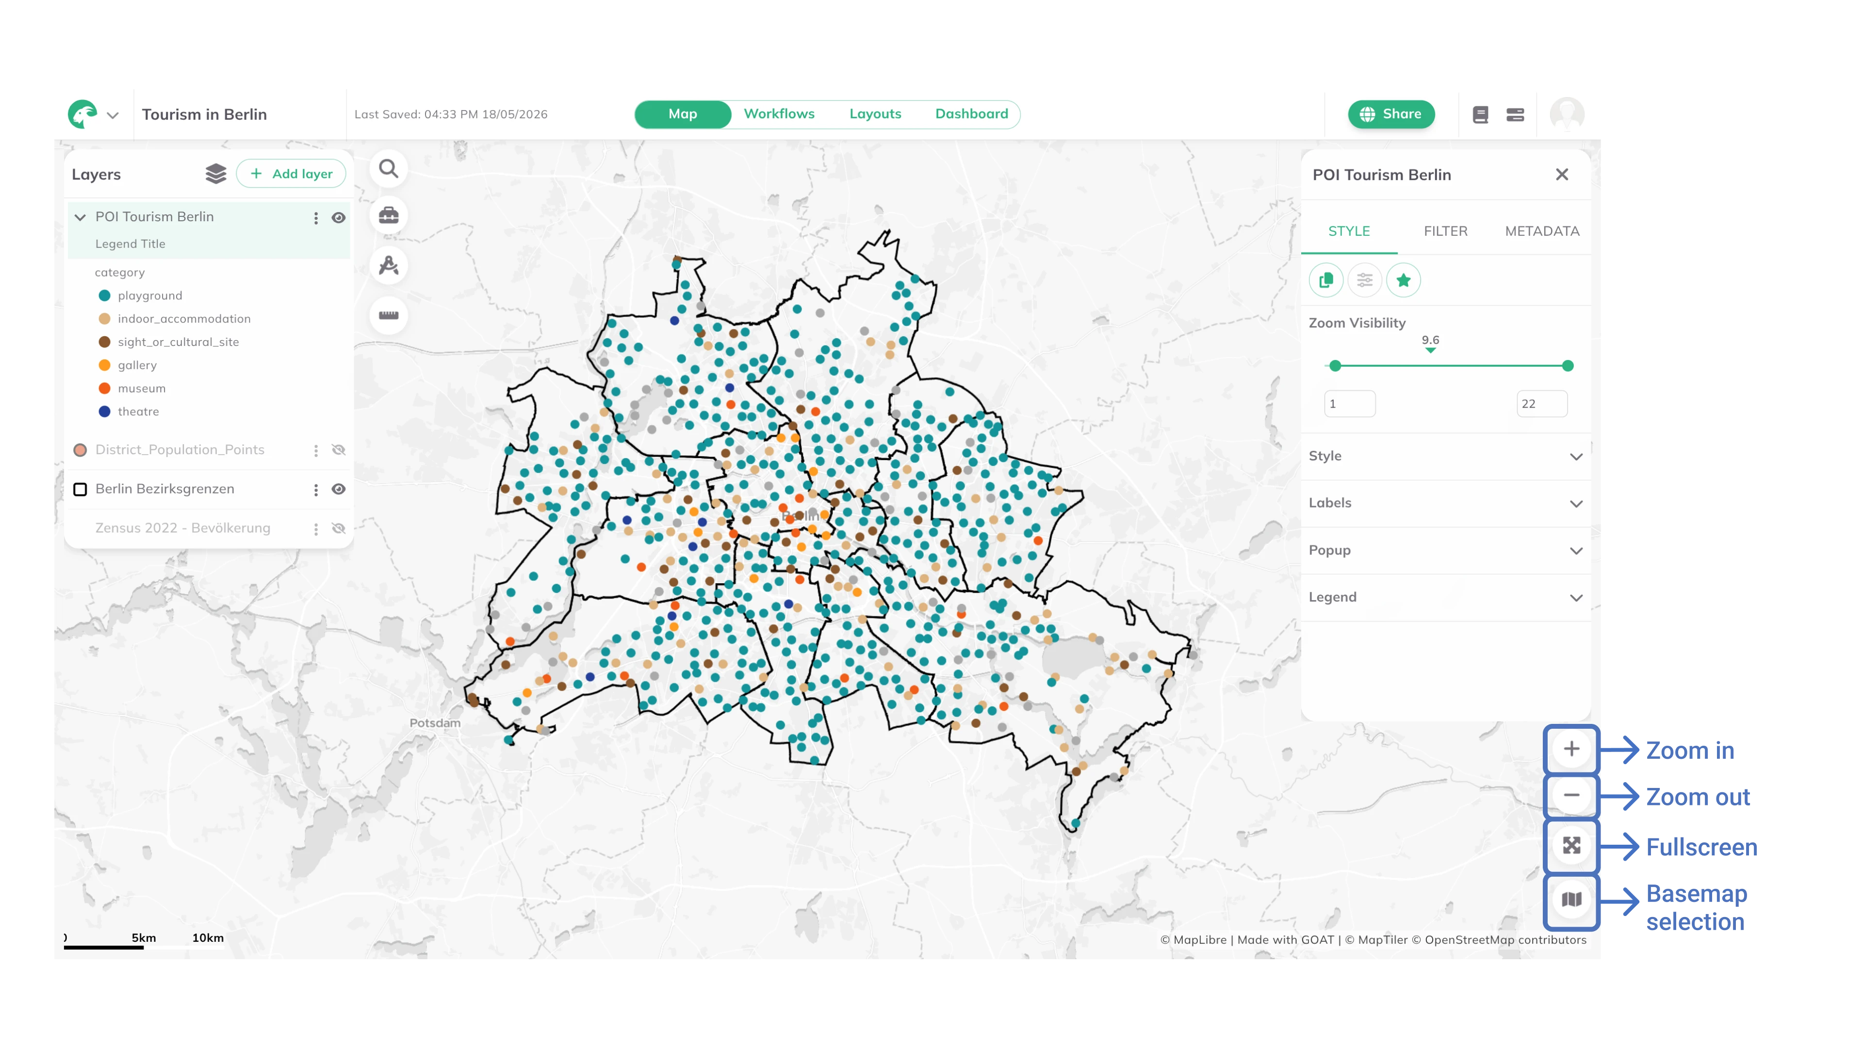Select the Zensus 2022 - Bevölkerung layer row
This screenshot has width=1863, height=1048.
pyautogui.click(x=208, y=528)
